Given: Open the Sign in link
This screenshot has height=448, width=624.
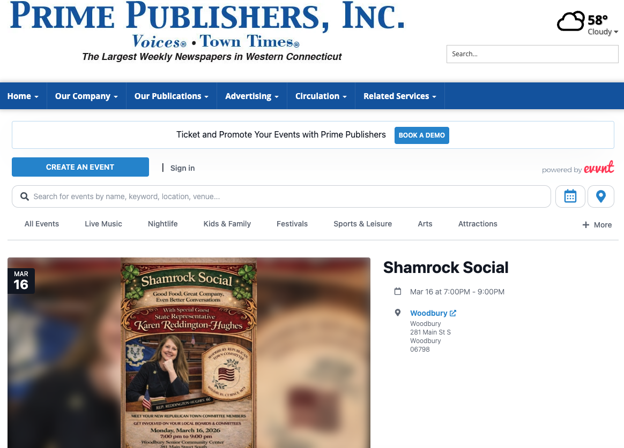Looking at the screenshot, I should click(x=183, y=168).
